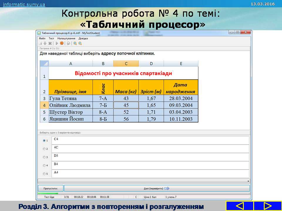Click the Далі (перевірити) button
Image resolution: width=282 pixels, height=211 pixels.
click(x=157, y=188)
